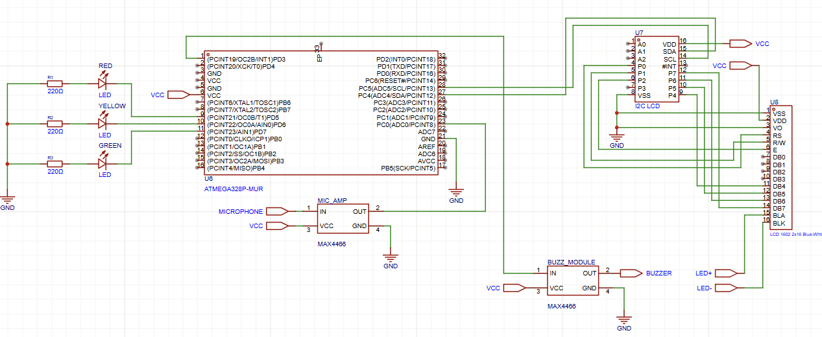Image resolution: width=822 pixels, height=337 pixels.
Task: Select the R3 220Ω resistor symbol
Action: click(x=54, y=163)
